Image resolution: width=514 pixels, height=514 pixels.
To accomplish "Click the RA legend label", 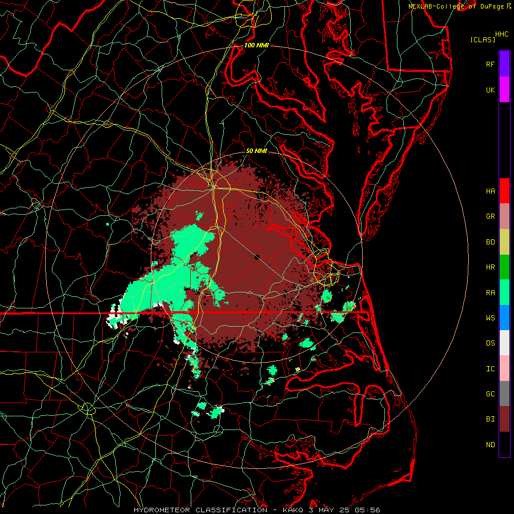I will click(491, 293).
